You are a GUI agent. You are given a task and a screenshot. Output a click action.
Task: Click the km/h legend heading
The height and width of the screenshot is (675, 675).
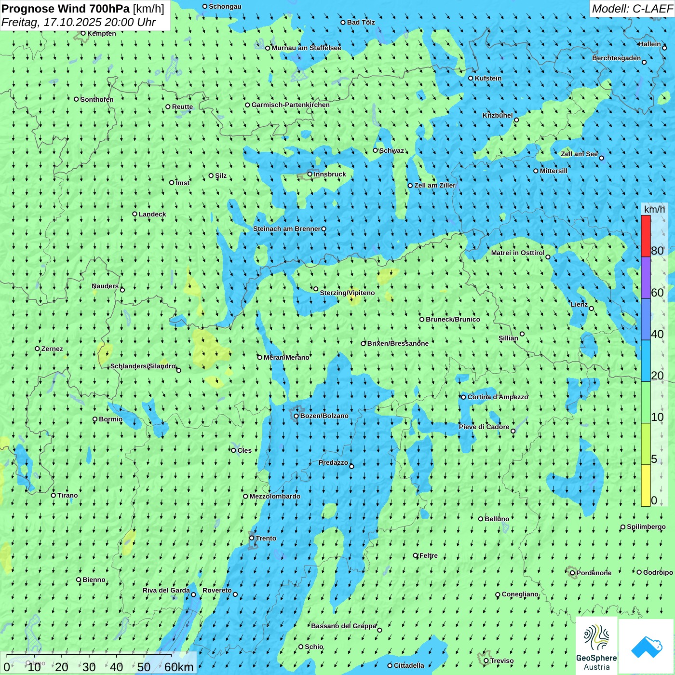(654, 209)
